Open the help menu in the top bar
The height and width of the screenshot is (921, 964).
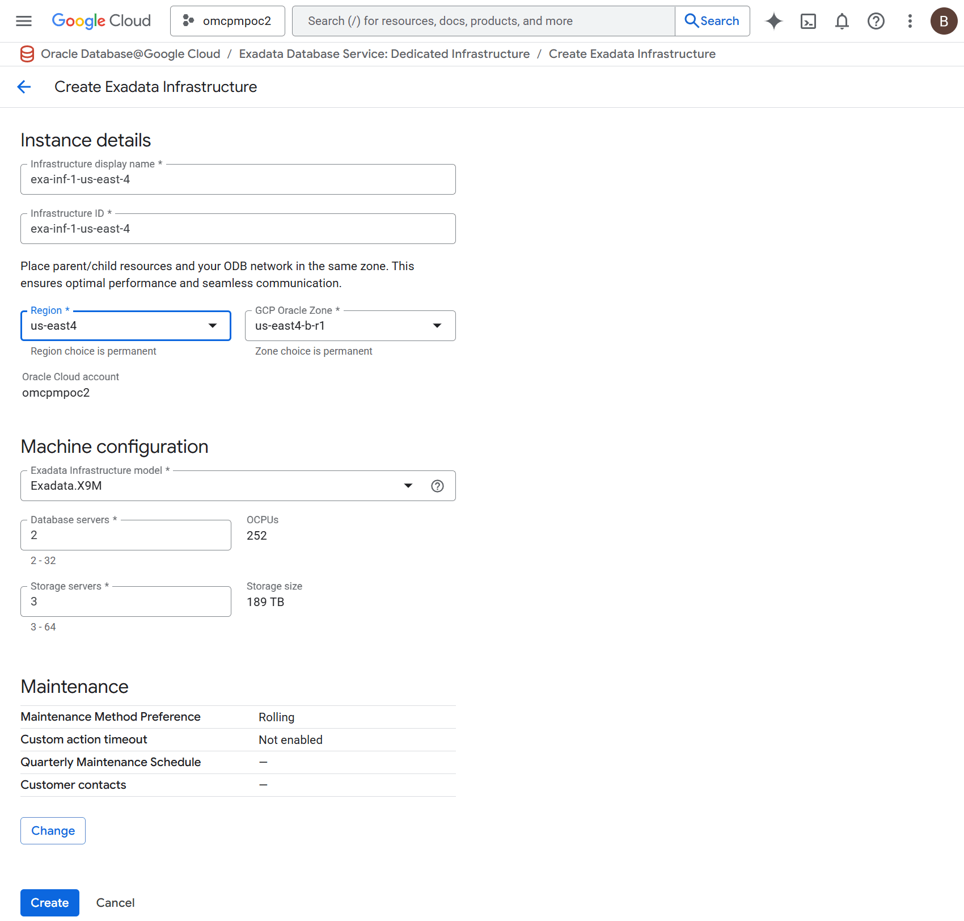(x=876, y=21)
